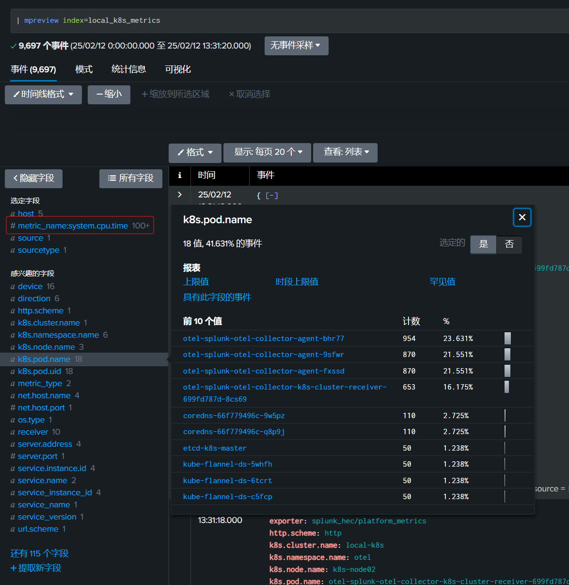
Task: Open the 无事件采样 dropdown
Action: point(296,46)
